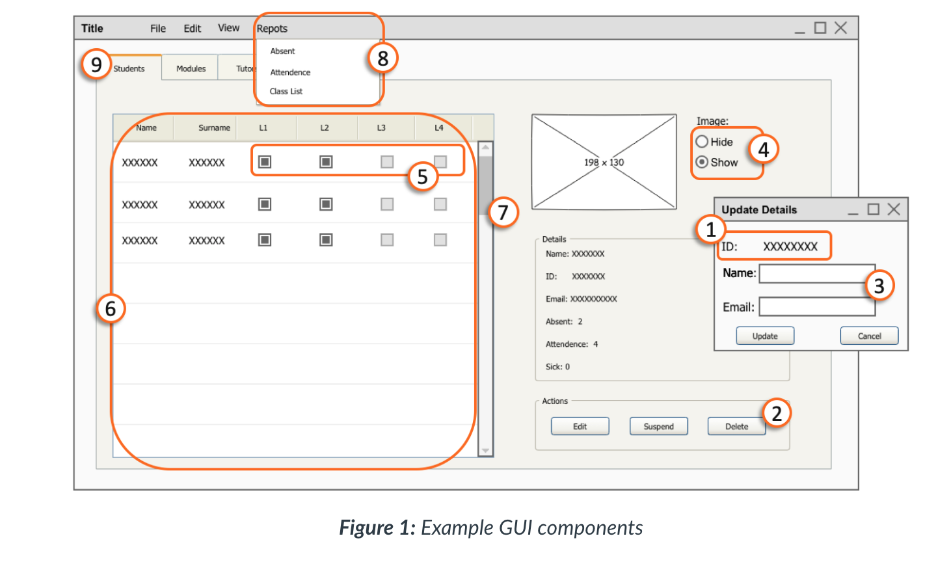Click the table scrollbar down arrow

[x=485, y=450]
